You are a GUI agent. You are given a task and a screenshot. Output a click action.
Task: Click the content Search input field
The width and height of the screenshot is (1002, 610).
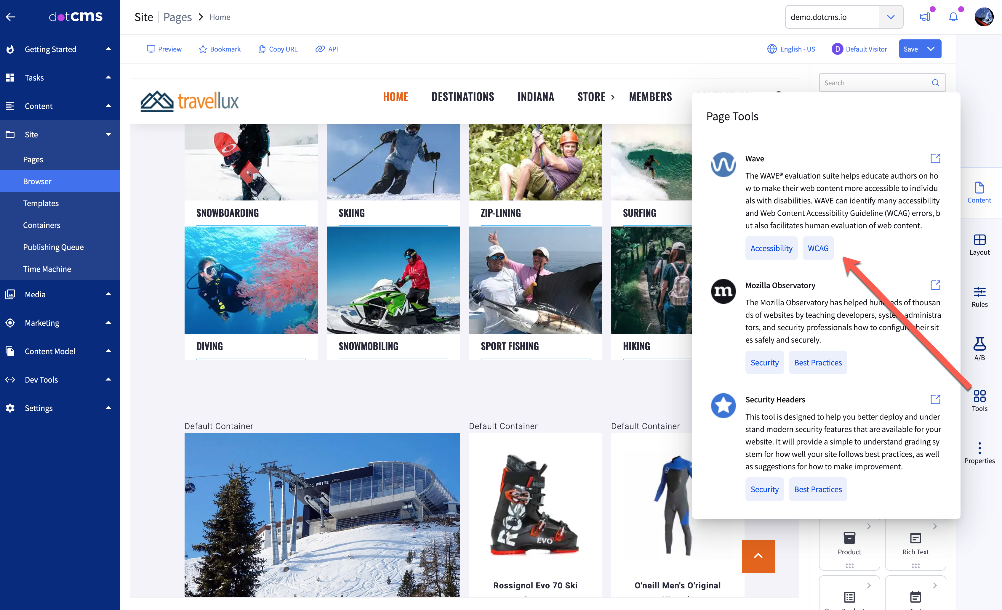[874, 83]
